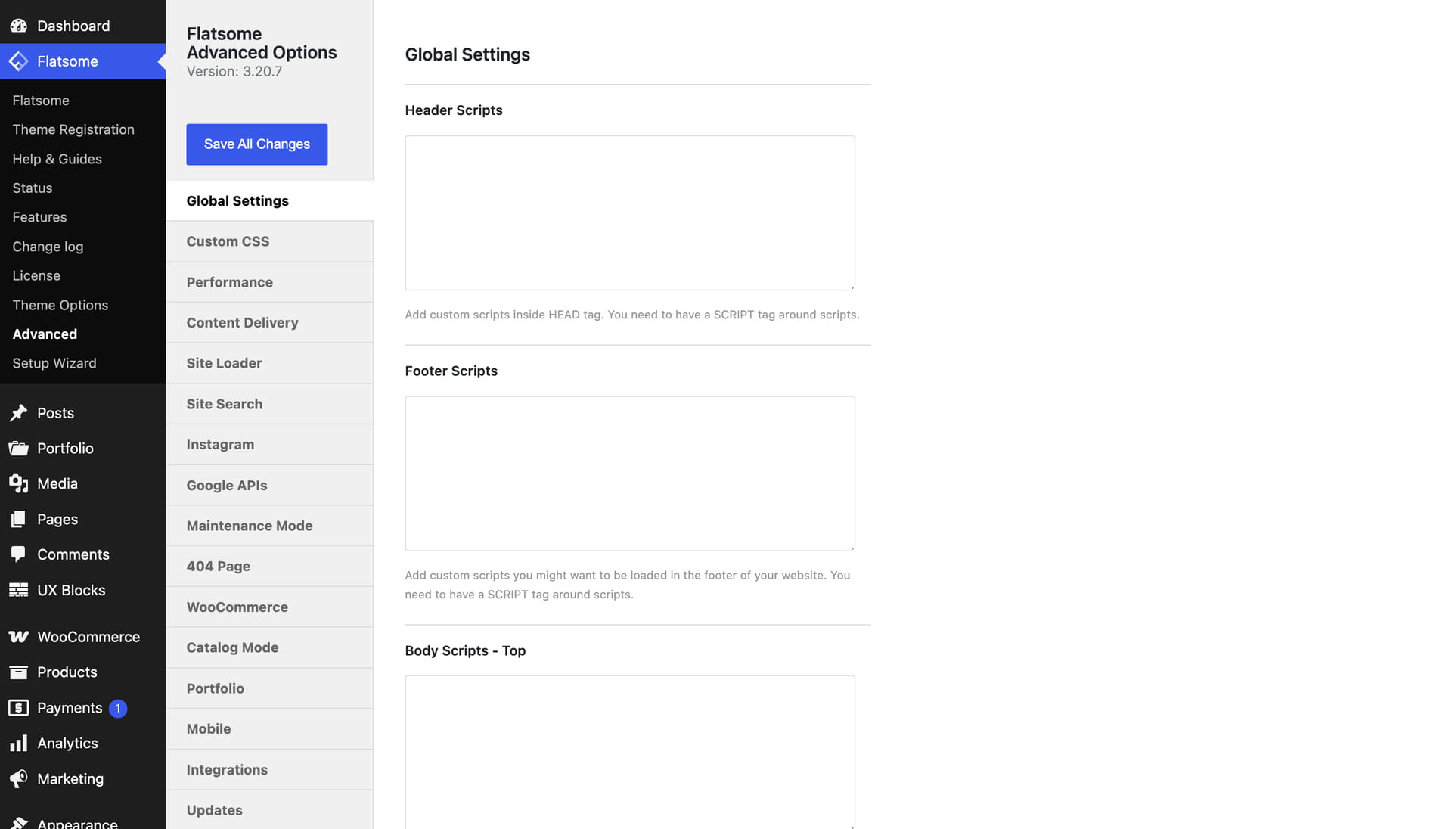This screenshot has height=829, width=1452.
Task: Select the Advanced submenu item
Action: (45, 334)
